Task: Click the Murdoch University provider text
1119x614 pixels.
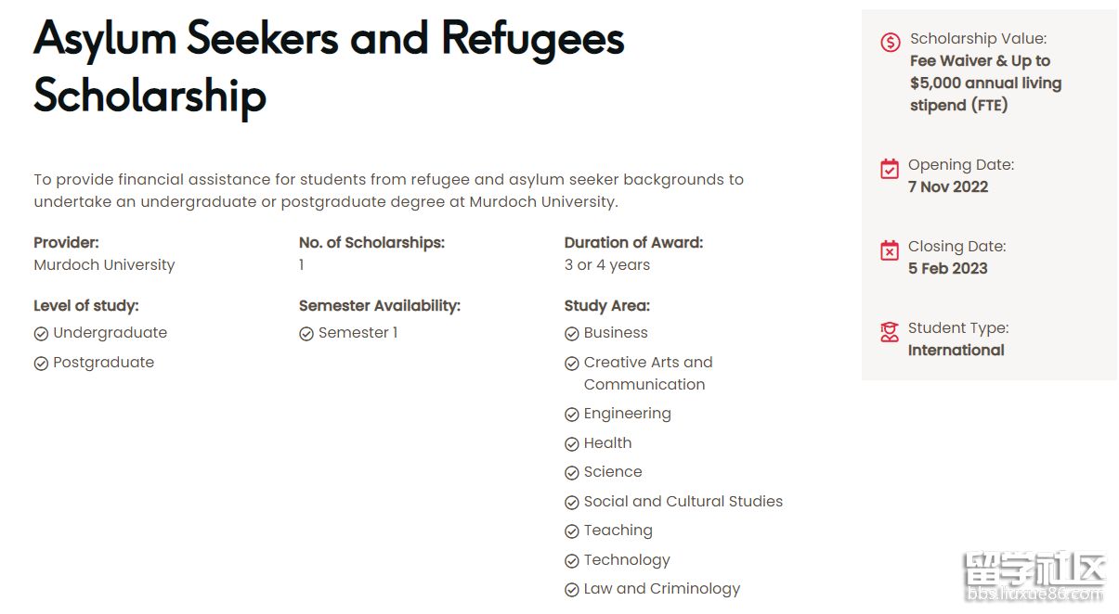Action: coord(104,265)
